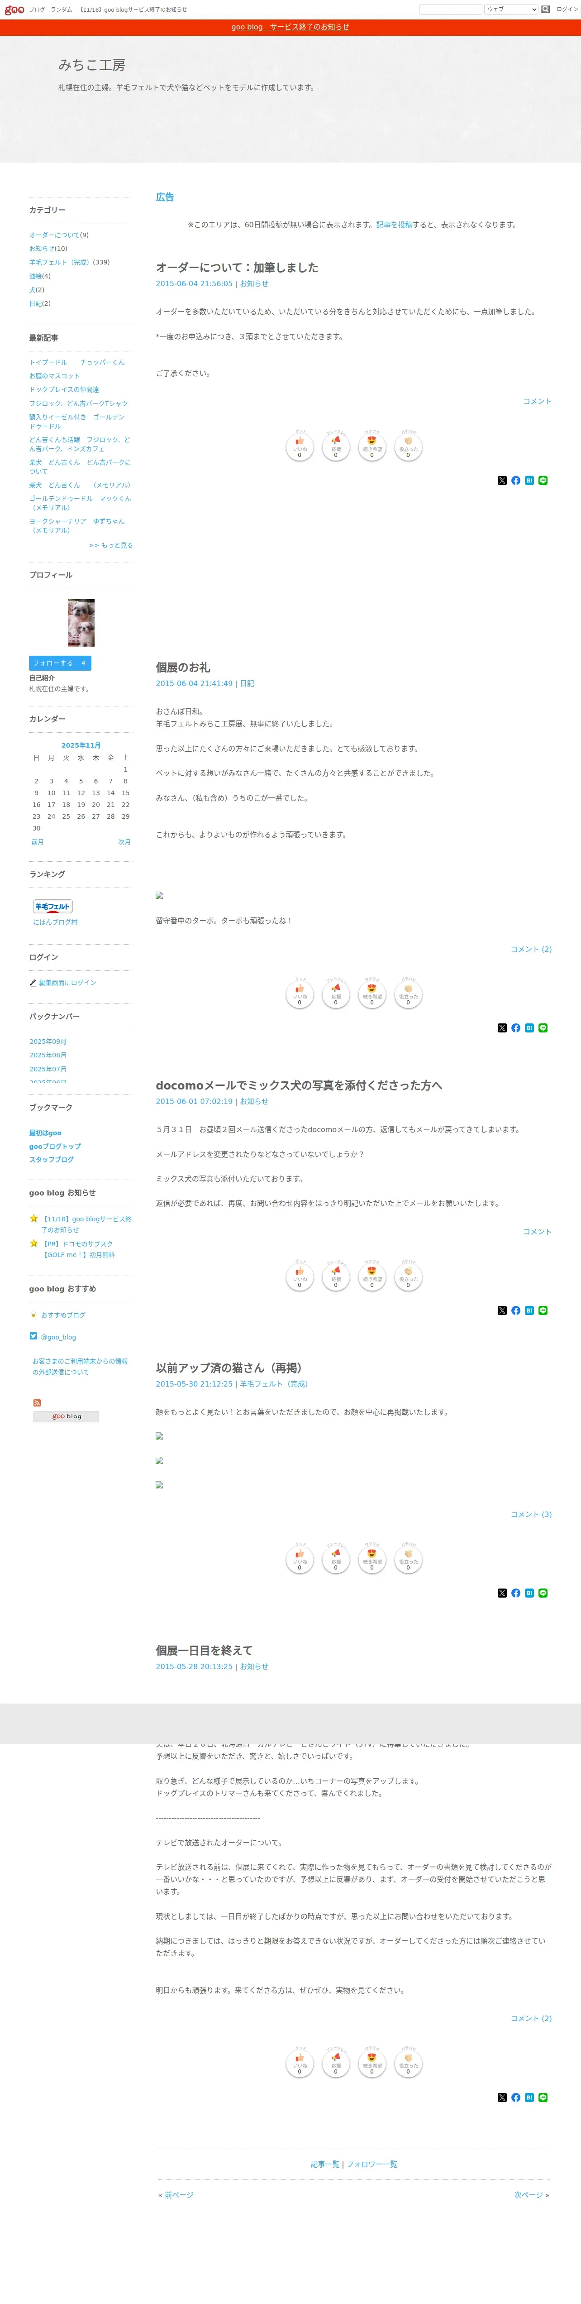Share オーダーについて post on LINE

tap(543, 480)
